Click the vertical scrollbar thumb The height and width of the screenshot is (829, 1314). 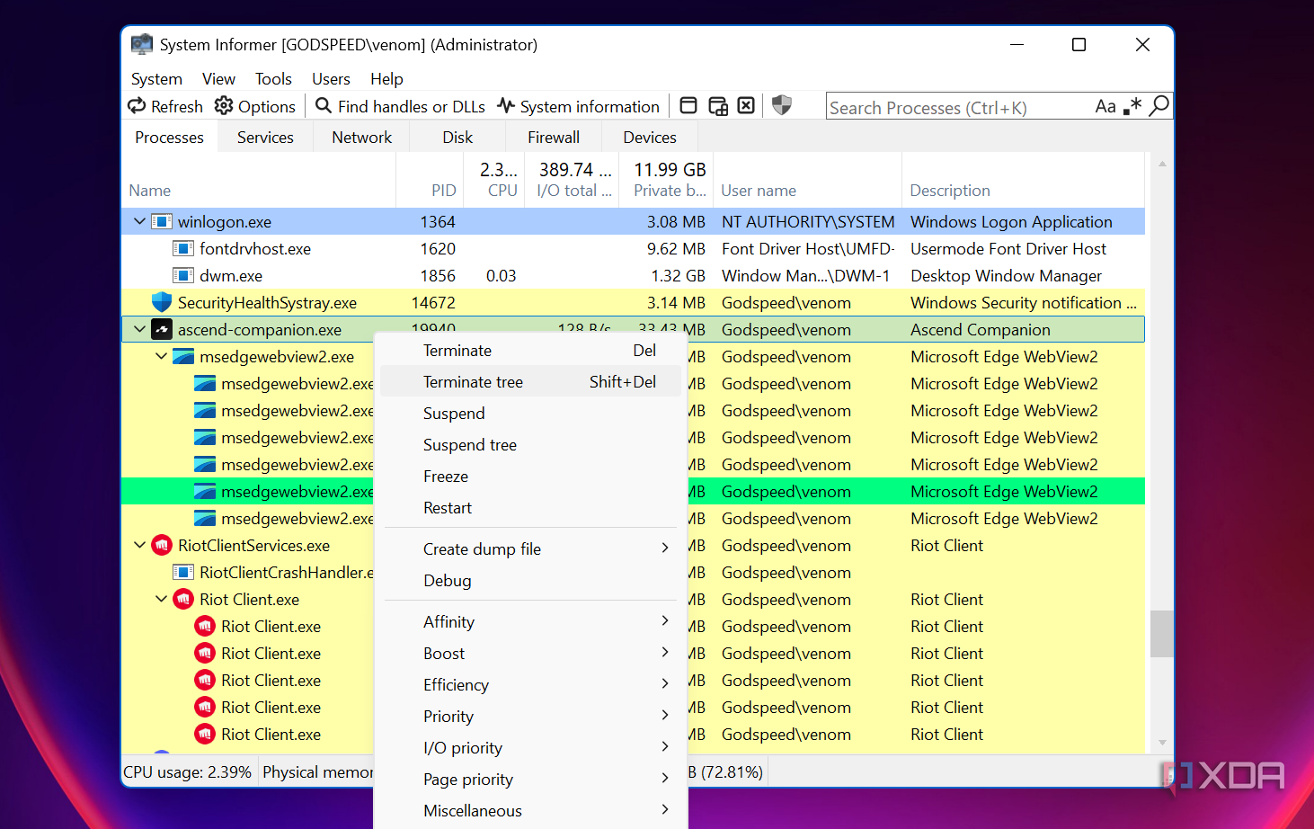[x=1161, y=634]
